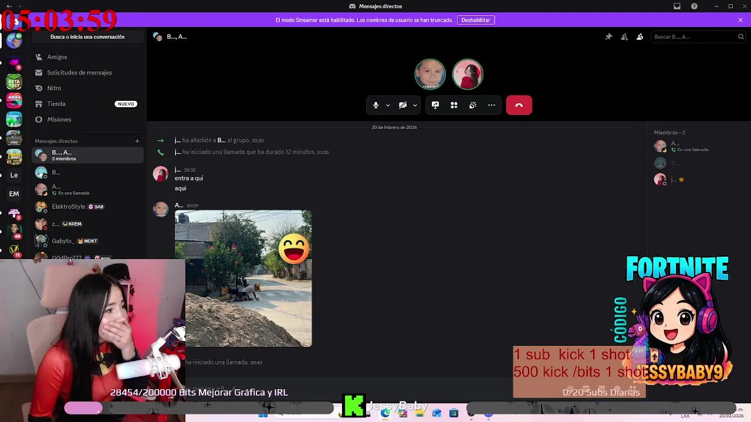Click the red-dressed caller avatar in call
This screenshot has height=422, width=751.
tap(468, 74)
